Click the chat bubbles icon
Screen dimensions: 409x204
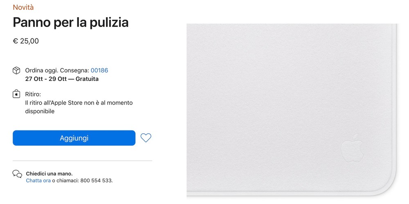click(17, 174)
